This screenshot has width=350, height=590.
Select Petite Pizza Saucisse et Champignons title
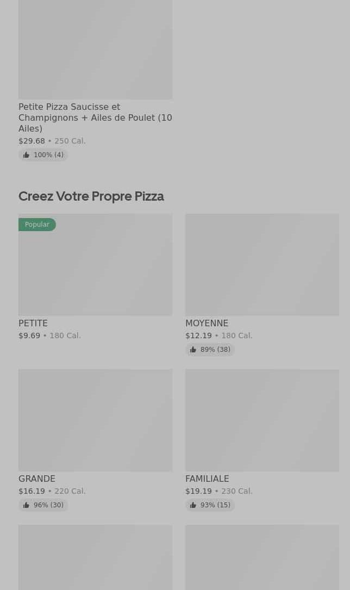(95, 117)
